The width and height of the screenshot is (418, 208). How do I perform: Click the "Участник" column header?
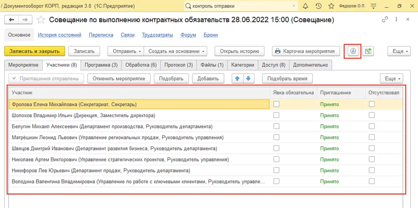click(139, 92)
